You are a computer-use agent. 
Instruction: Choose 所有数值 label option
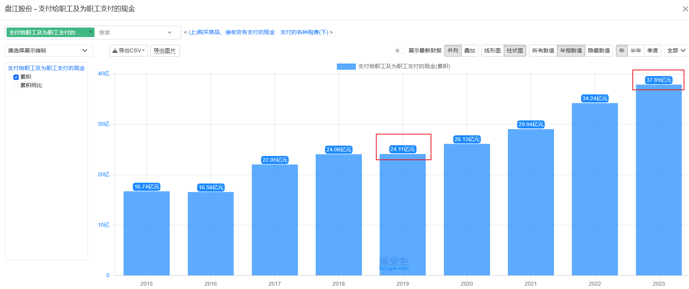543,51
